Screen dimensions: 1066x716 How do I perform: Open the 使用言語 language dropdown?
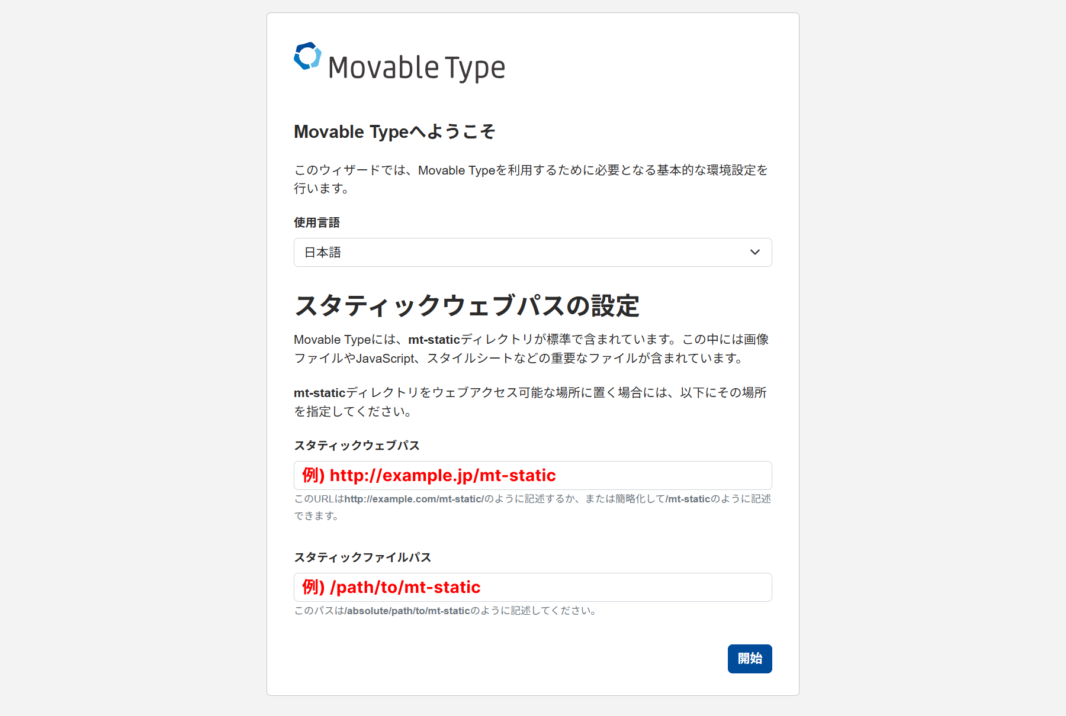[532, 253]
